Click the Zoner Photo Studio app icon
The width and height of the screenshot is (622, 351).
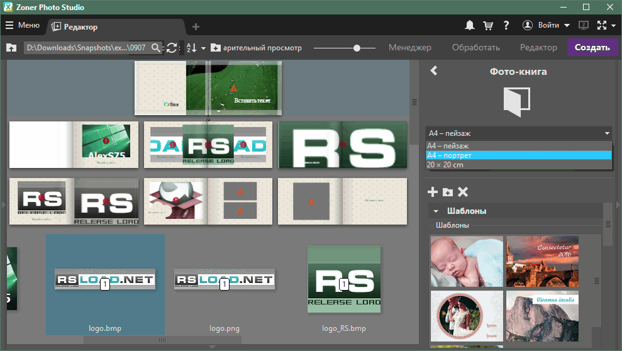[x=8, y=7]
